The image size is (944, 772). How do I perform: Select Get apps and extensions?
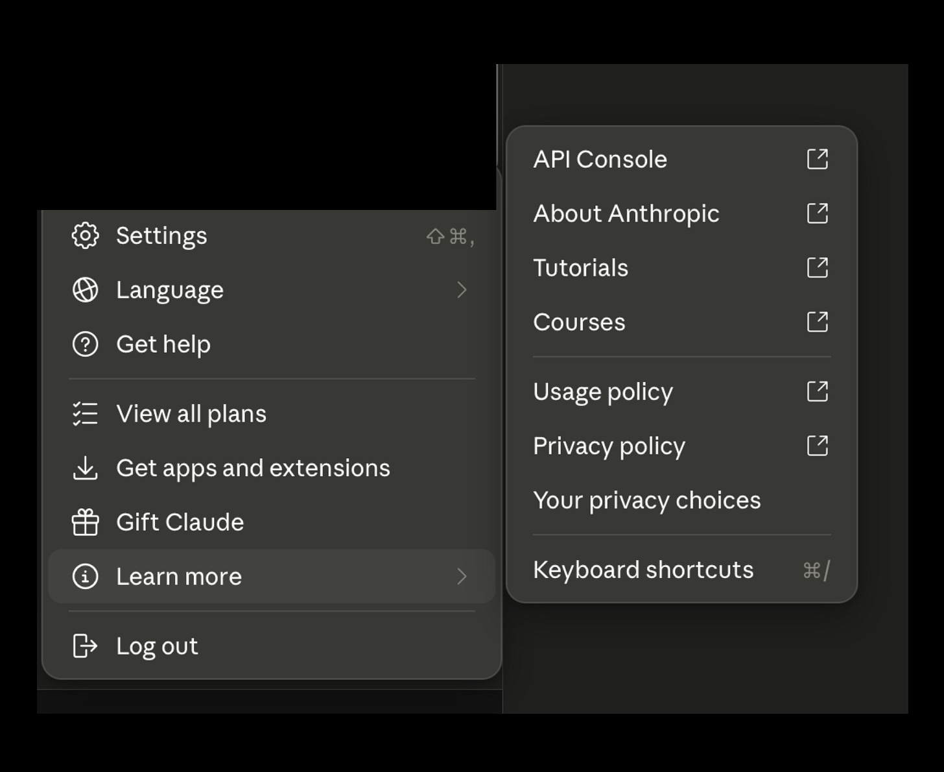(x=272, y=468)
